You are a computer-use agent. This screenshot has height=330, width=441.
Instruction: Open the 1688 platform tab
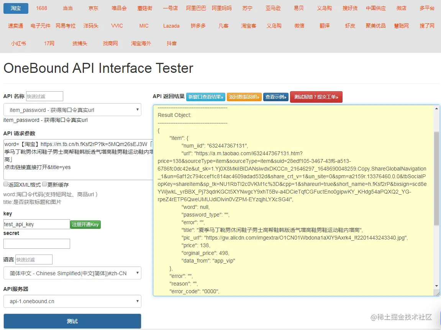pyautogui.click(x=41, y=8)
